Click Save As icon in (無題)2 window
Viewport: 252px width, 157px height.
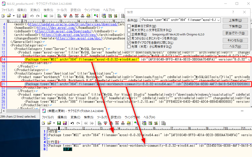(x=65, y=123)
